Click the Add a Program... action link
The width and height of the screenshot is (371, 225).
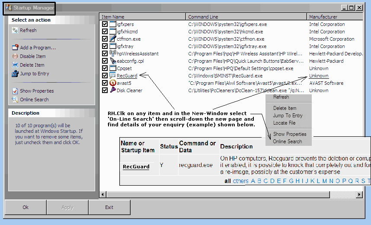coord(38,48)
